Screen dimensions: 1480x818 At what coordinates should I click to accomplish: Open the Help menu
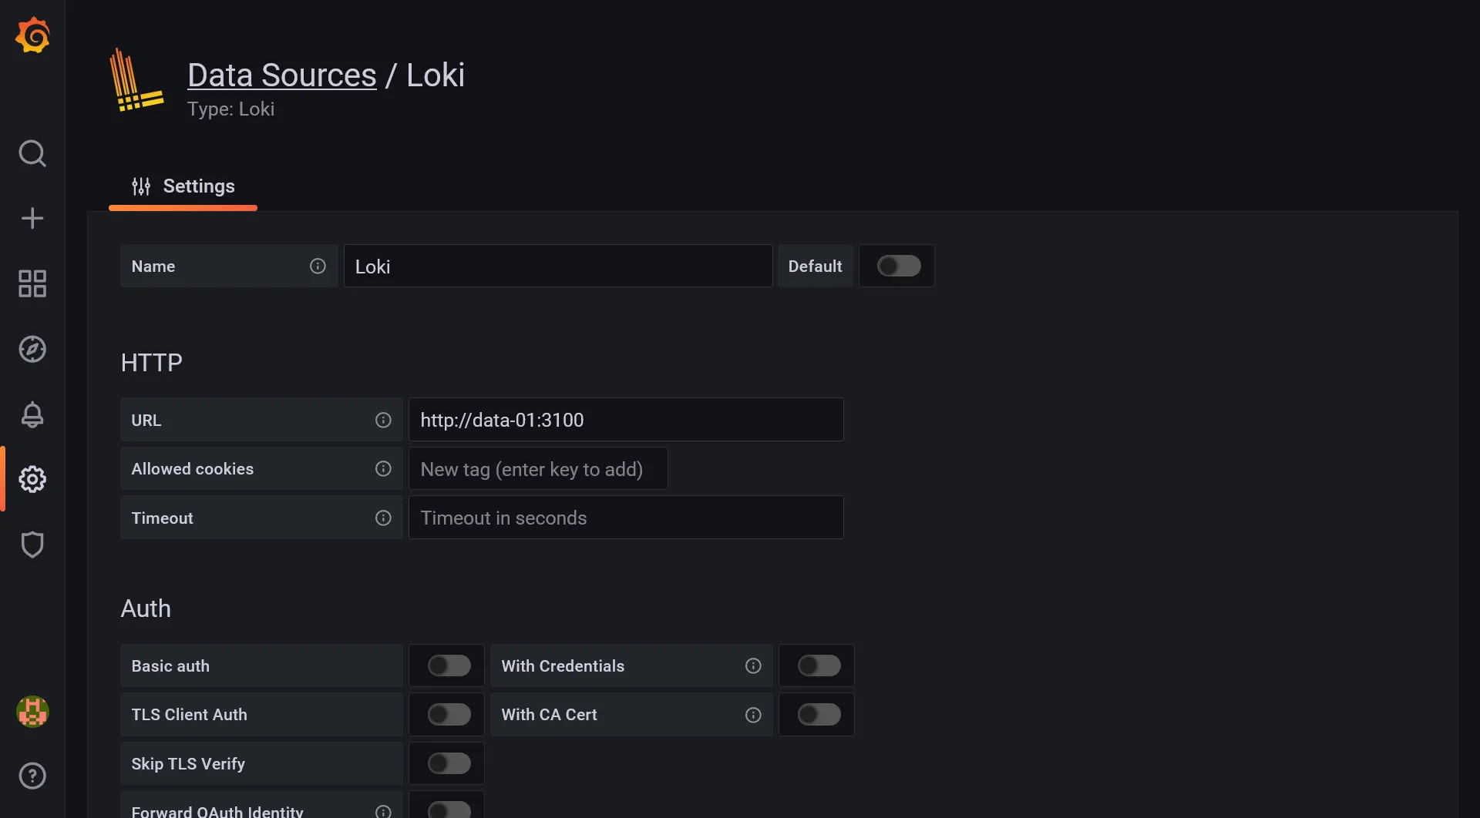[32, 776]
